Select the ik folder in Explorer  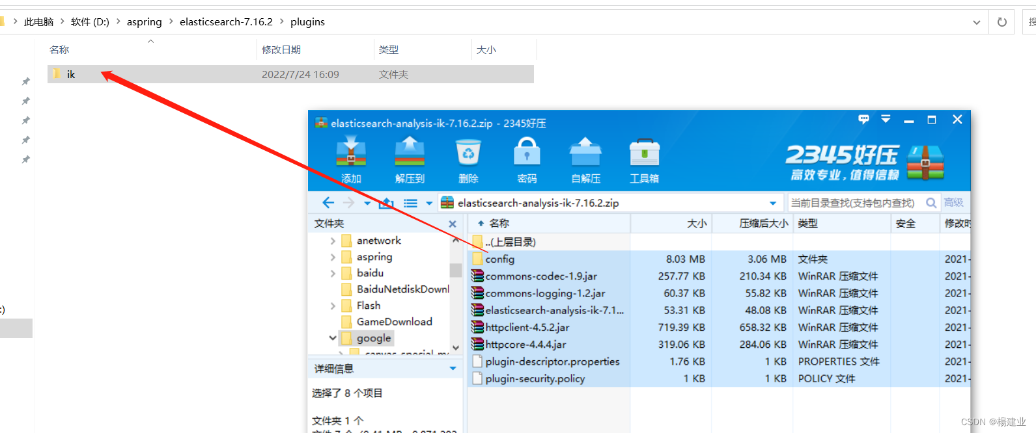click(x=290, y=74)
